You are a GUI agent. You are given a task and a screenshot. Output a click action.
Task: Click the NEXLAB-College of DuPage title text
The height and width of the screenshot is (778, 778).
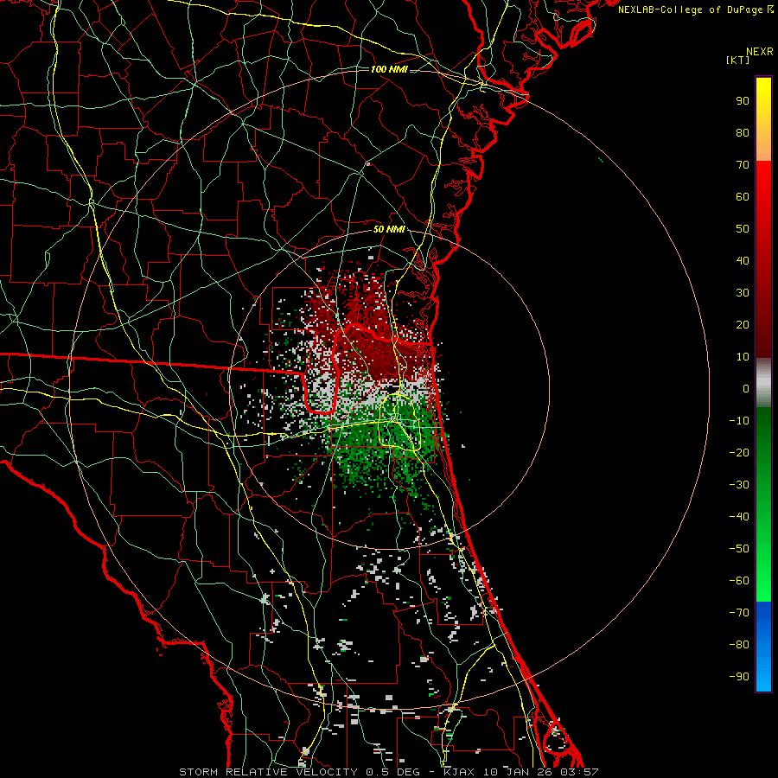pyautogui.click(x=696, y=10)
